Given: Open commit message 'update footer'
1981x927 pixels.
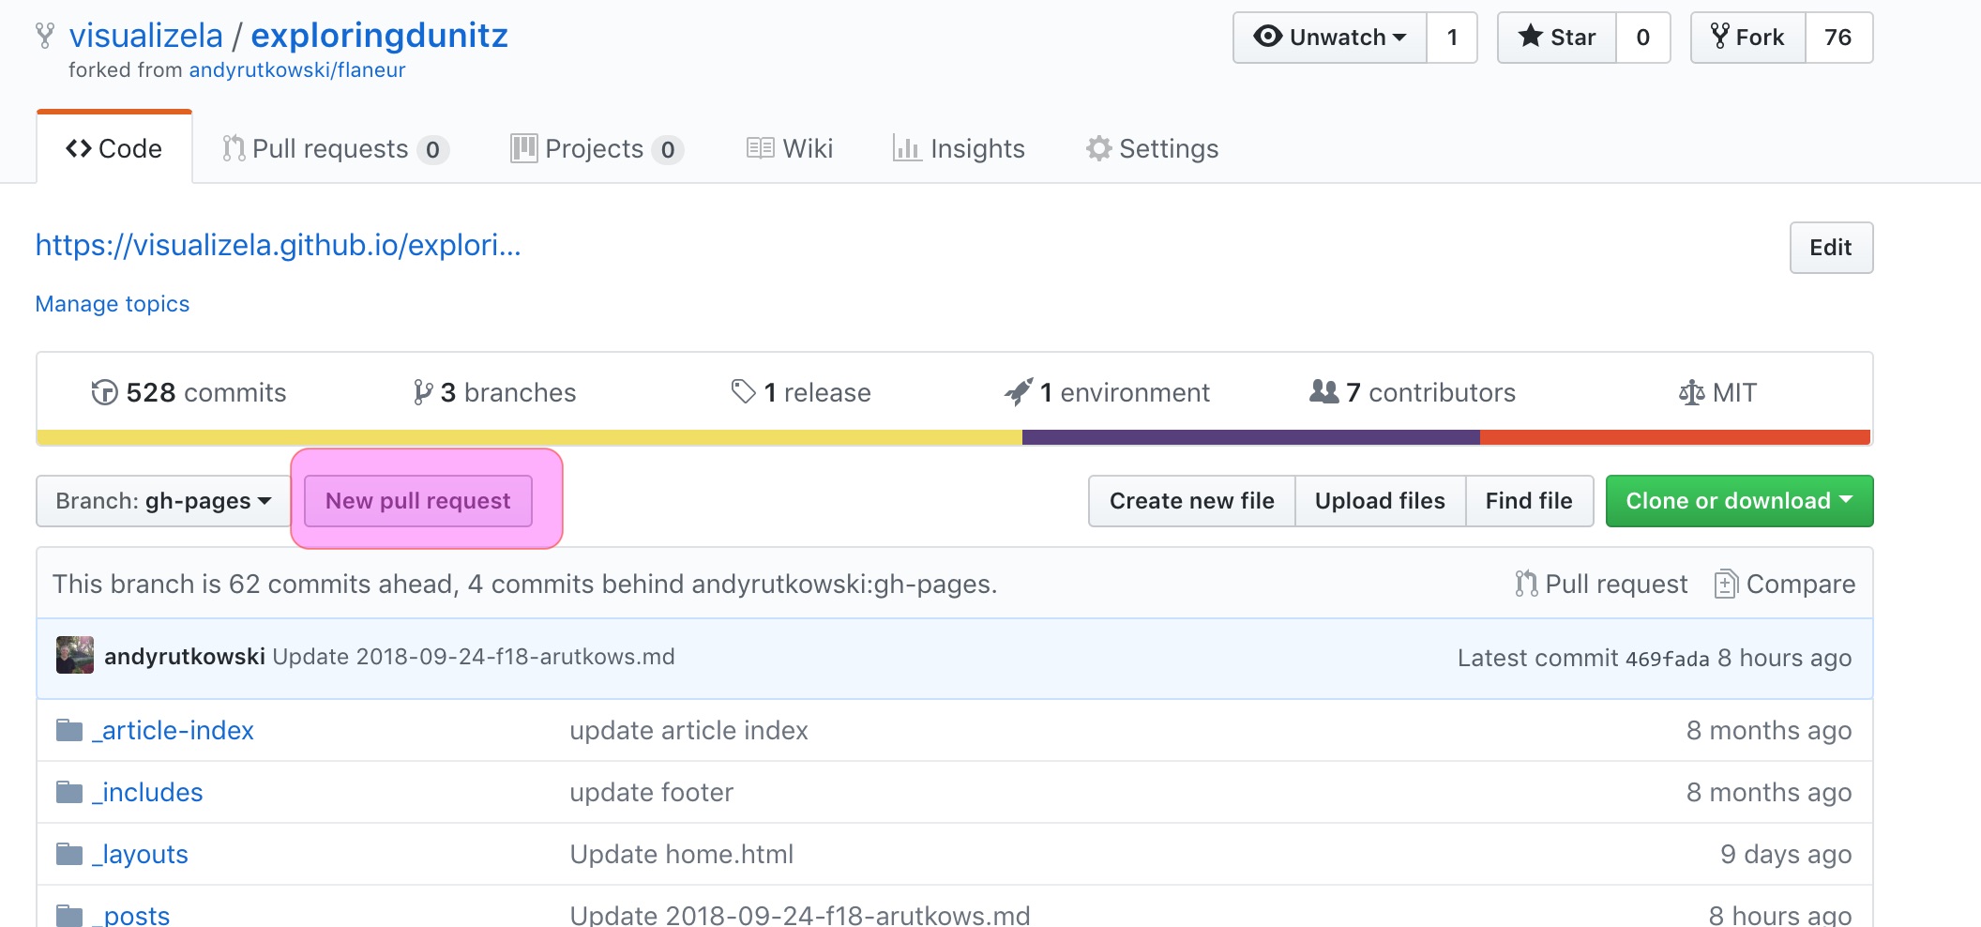Looking at the screenshot, I should click(651, 792).
